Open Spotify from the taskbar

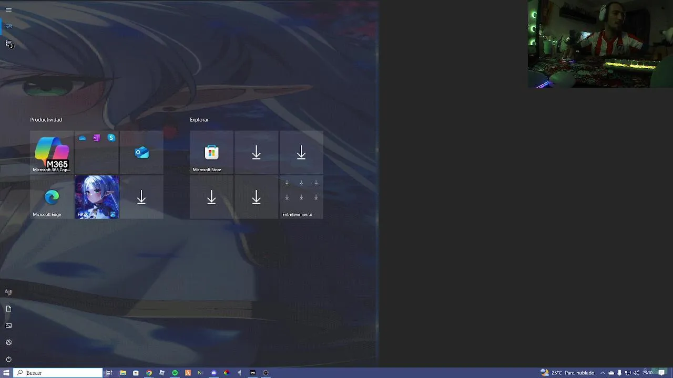[175, 373]
